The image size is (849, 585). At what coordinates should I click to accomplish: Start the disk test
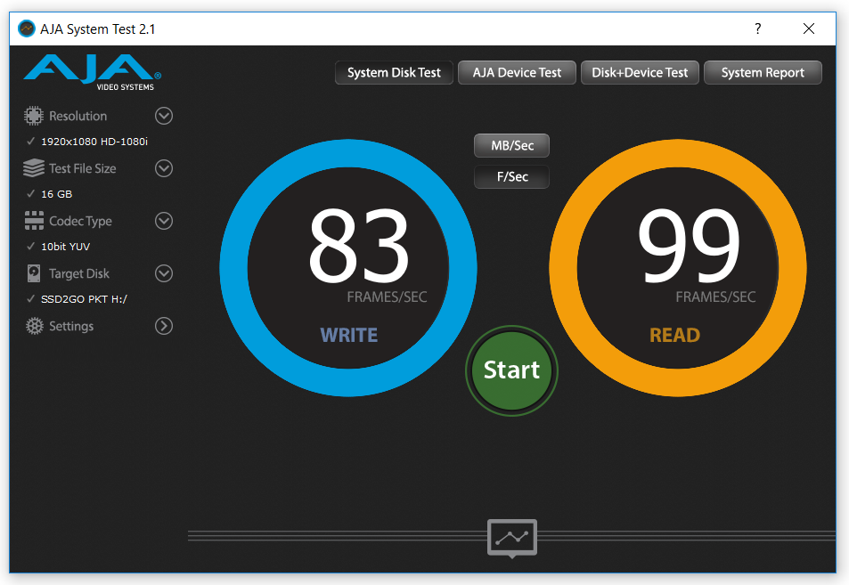click(x=511, y=370)
